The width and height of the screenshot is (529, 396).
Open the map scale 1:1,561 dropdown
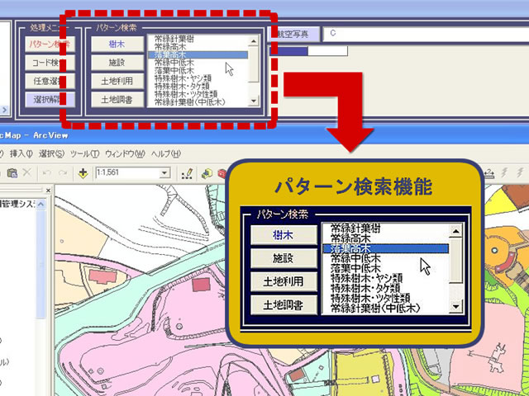pyautogui.click(x=165, y=173)
